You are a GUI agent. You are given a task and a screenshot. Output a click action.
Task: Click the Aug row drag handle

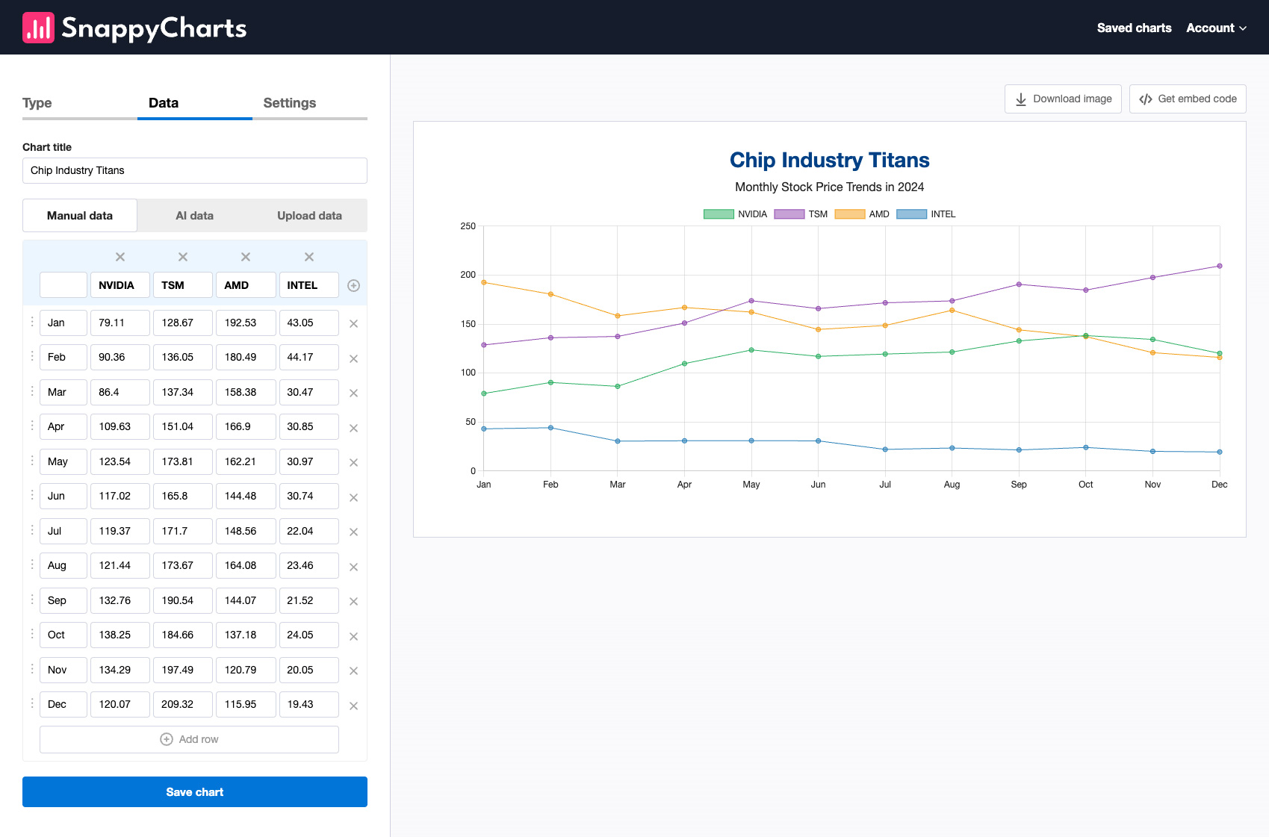coord(32,564)
